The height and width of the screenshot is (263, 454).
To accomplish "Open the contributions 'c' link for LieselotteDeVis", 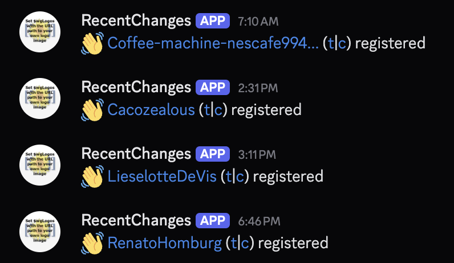I will [x=240, y=176].
